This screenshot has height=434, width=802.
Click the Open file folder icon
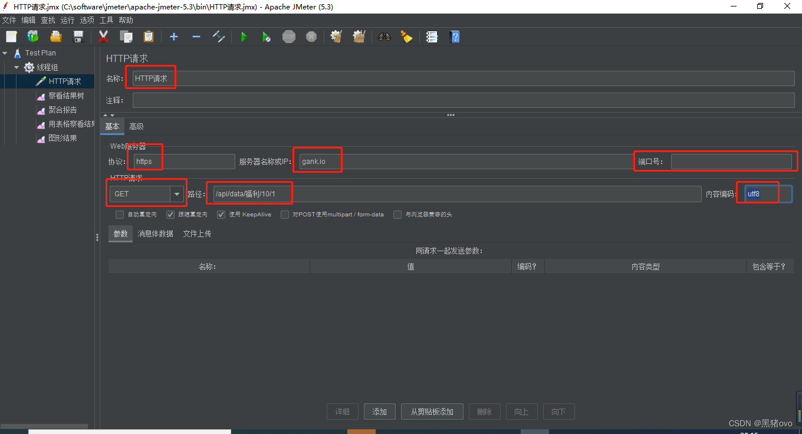55,37
